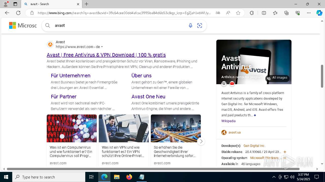Launch Firefox from taskbar
325x182 pixels.
(129, 177)
